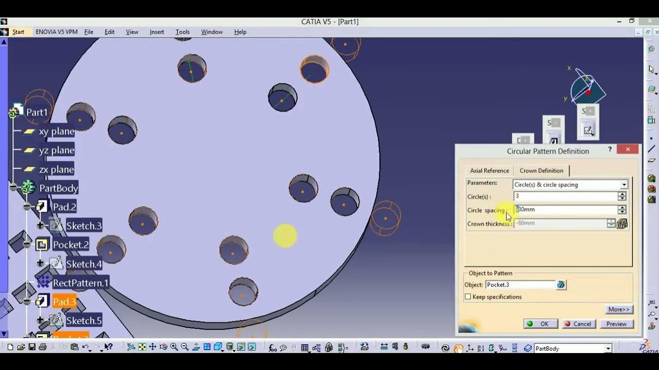
Task: Collapse the PartBody tree node
Action: coord(14,188)
